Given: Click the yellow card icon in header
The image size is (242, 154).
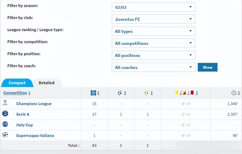Looking at the screenshot, I should [x=177, y=92].
